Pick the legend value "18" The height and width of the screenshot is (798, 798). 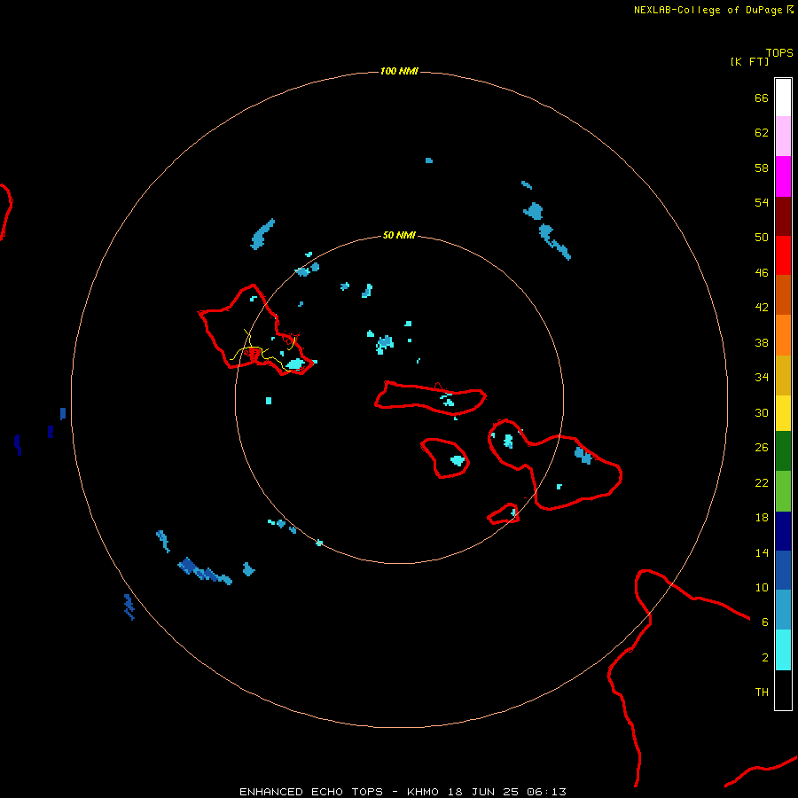762,518
